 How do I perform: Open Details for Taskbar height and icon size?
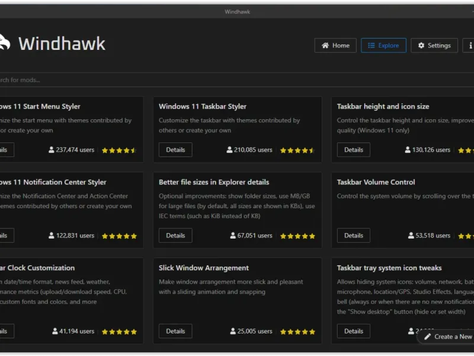(353, 150)
